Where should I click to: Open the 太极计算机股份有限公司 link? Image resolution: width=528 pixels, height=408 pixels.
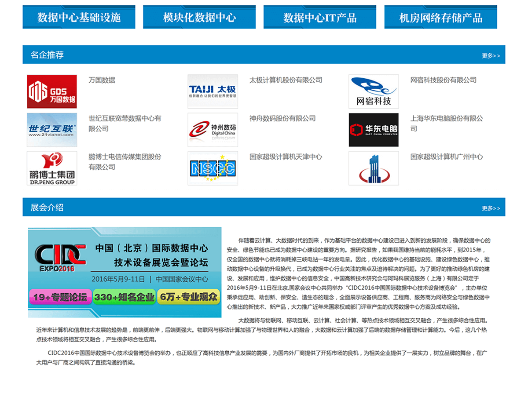286,80
